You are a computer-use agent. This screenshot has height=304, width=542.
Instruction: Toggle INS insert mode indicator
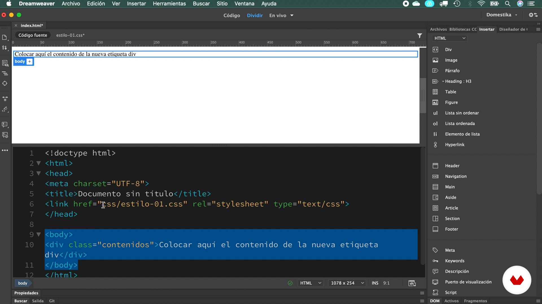click(x=375, y=283)
